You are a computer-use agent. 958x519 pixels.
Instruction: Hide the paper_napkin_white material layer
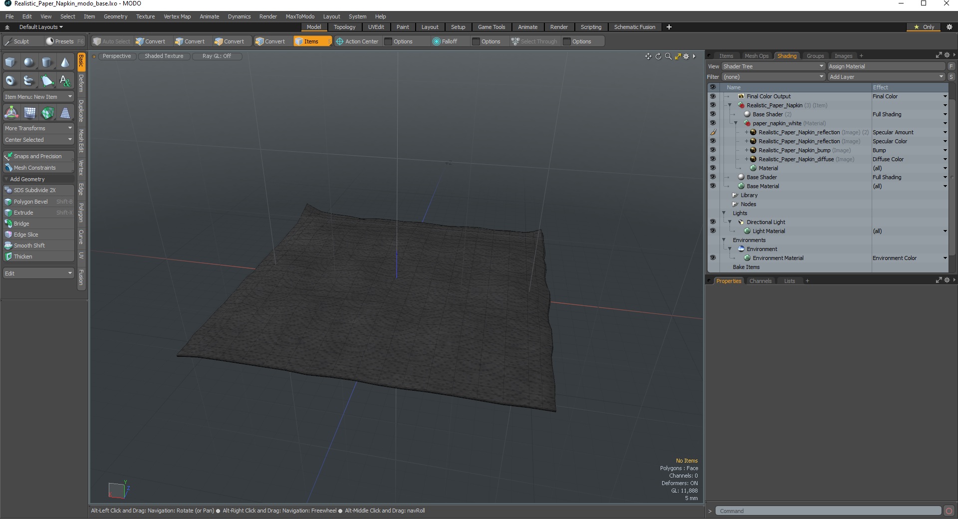pyautogui.click(x=713, y=123)
